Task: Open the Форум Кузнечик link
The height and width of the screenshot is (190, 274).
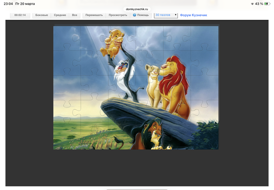Action: pyautogui.click(x=194, y=15)
